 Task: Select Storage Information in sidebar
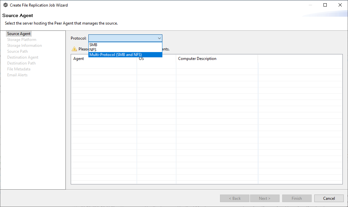pos(25,46)
